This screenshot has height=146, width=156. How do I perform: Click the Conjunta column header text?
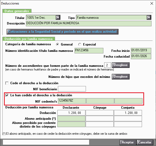point(128,108)
